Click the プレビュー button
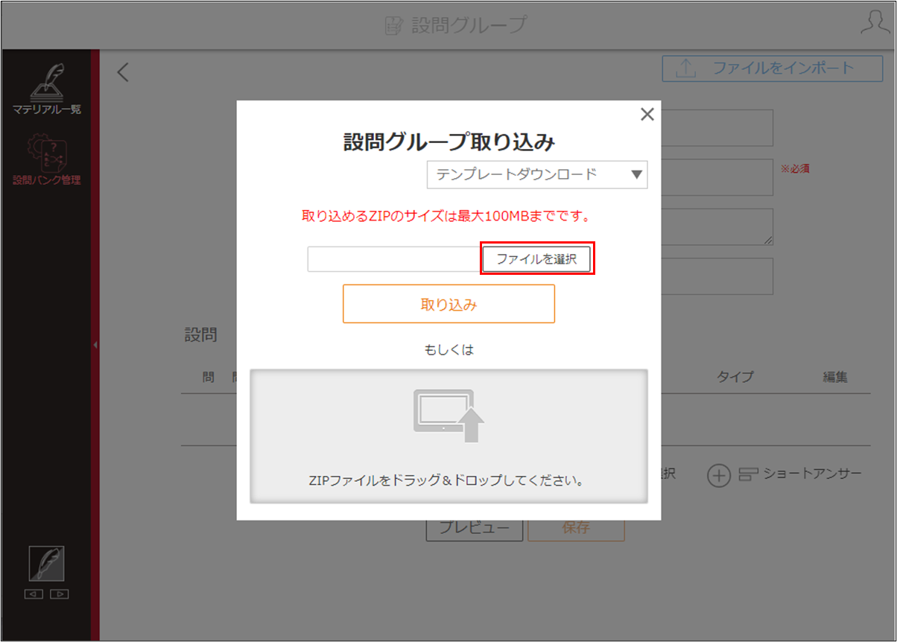This screenshot has height=642, width=897. 474,527
